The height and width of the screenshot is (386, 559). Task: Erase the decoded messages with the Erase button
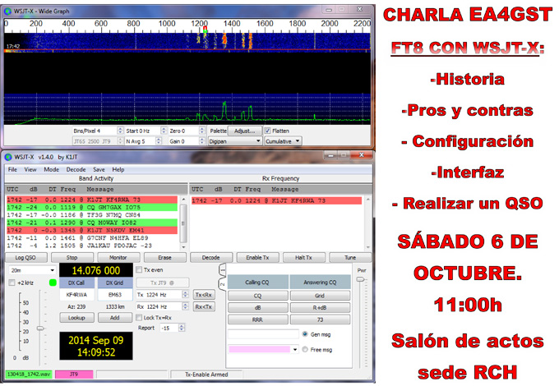pos(164,257)
